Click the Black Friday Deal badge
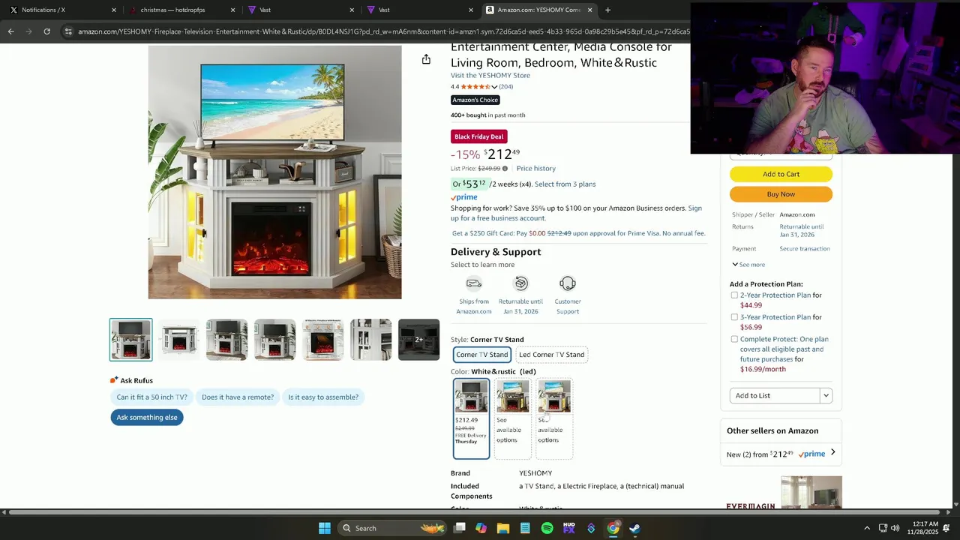The height and width of the screenshot is (540, 960). tap(479, 136)
